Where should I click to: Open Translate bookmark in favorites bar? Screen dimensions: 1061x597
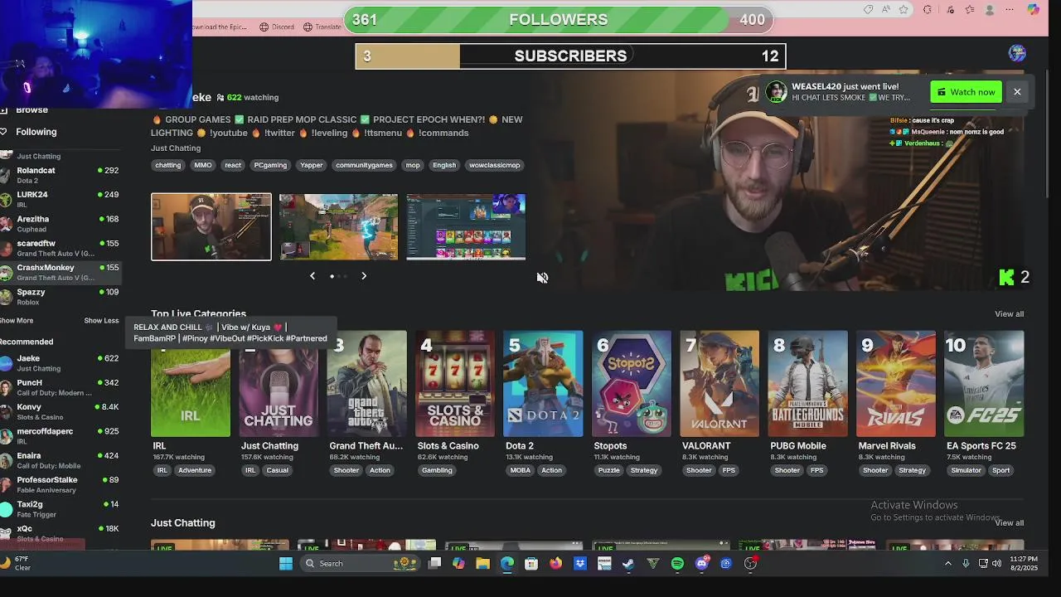pos(322,27)
